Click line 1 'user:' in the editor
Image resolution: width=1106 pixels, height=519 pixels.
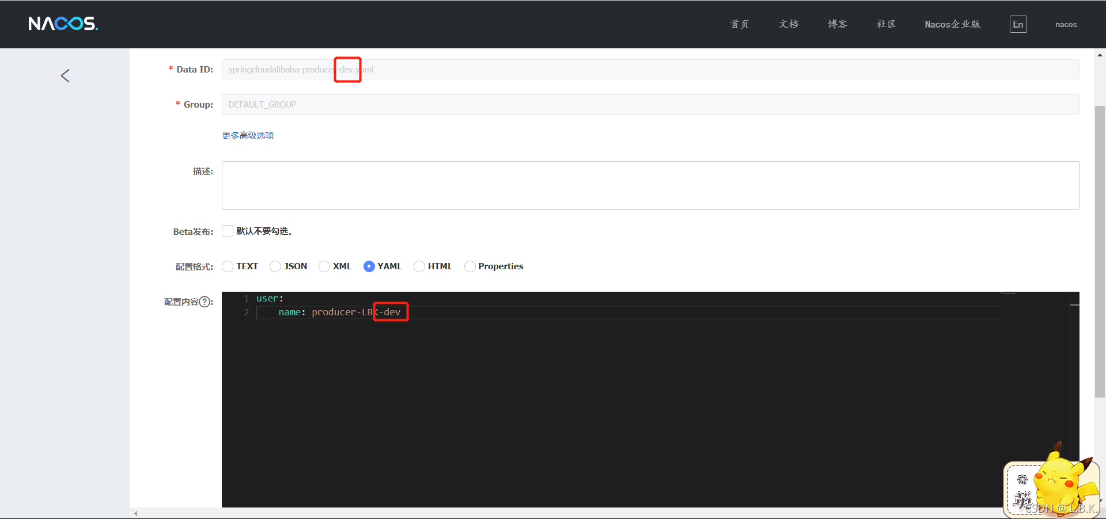[270, 299]
